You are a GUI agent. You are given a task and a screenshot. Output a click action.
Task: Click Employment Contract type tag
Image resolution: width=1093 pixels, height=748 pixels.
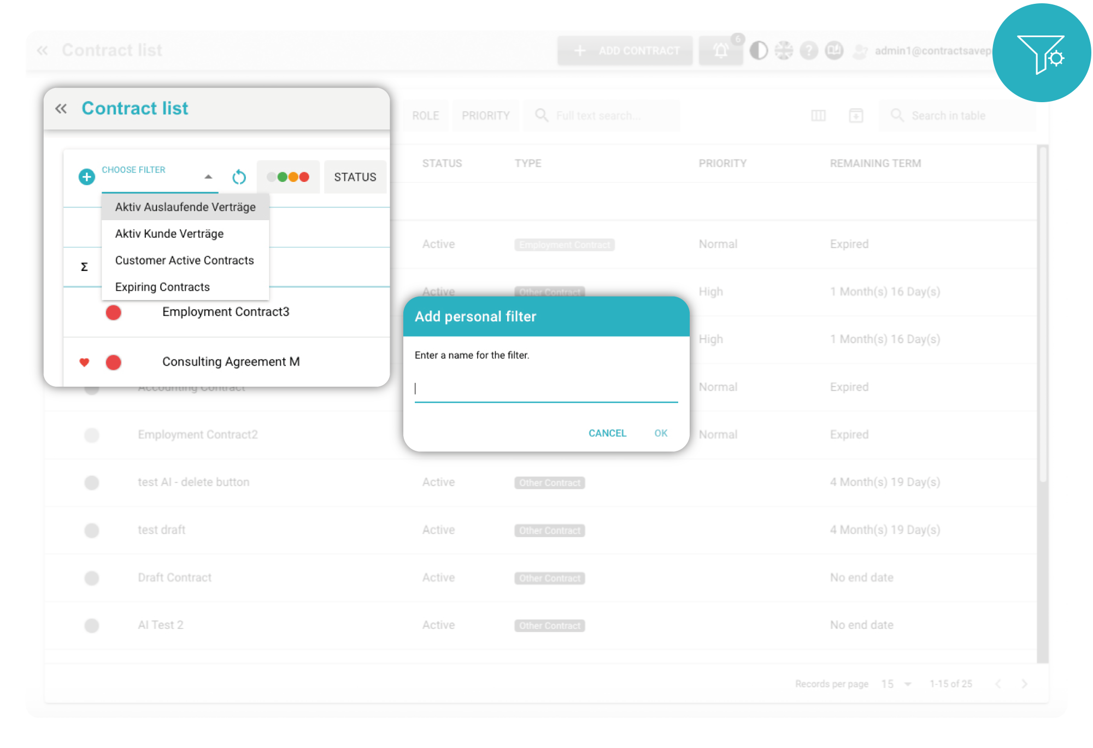(565, 245)
